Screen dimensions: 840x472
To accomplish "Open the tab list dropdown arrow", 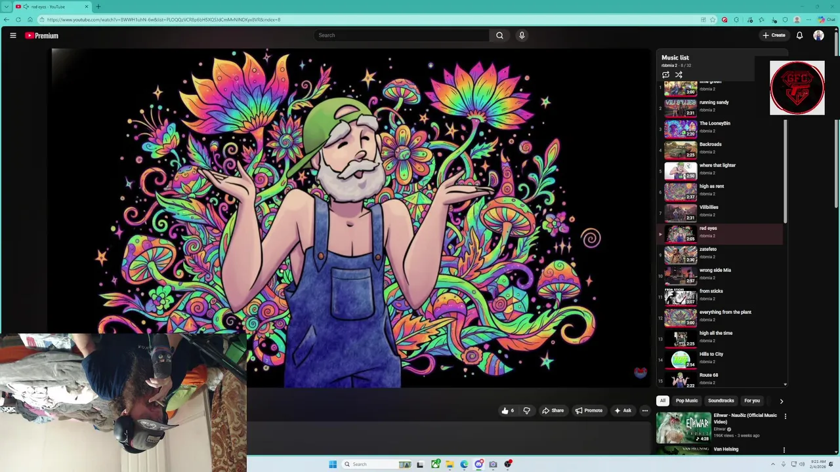I will [5, 7].
